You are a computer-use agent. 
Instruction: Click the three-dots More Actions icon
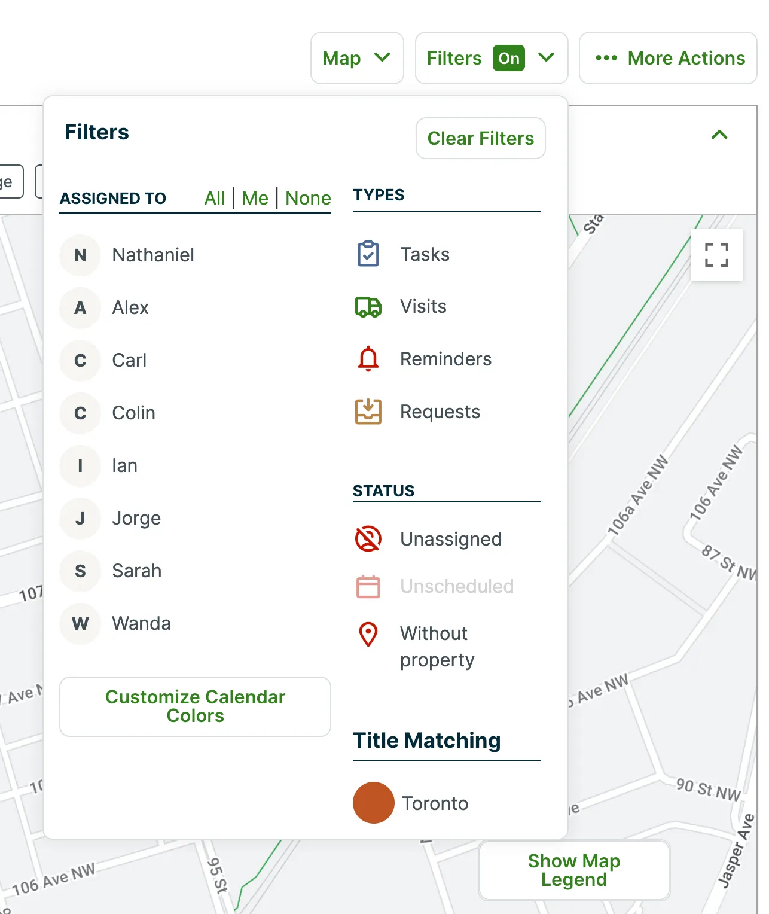[x=606, y=58]
